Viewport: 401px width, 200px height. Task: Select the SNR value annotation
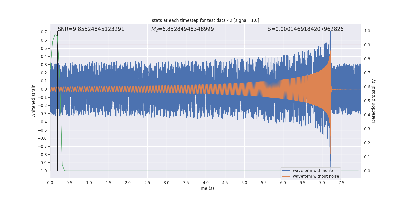(x=91, y=29)
